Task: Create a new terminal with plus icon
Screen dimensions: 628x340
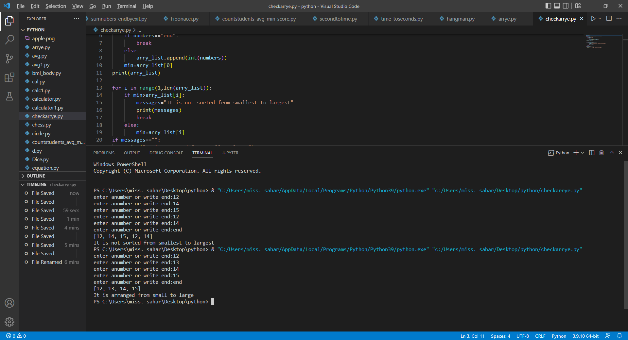Action: [576, 153]
